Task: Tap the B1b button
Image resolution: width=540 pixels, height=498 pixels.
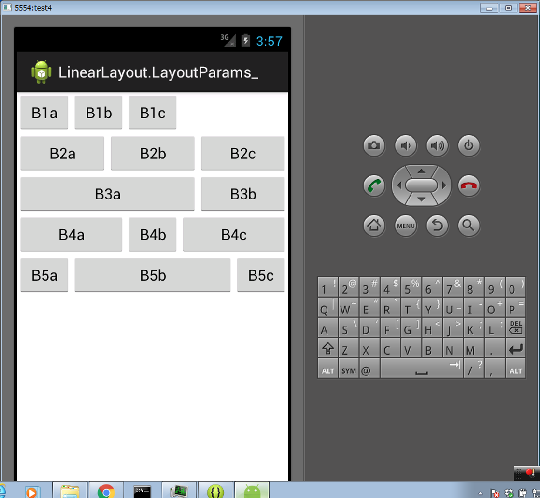Action: click(99, 113)
